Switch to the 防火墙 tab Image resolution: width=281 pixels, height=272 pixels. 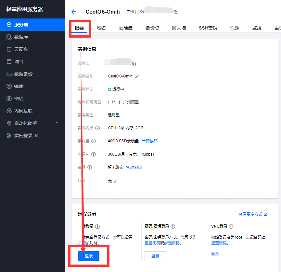point(179,28)
